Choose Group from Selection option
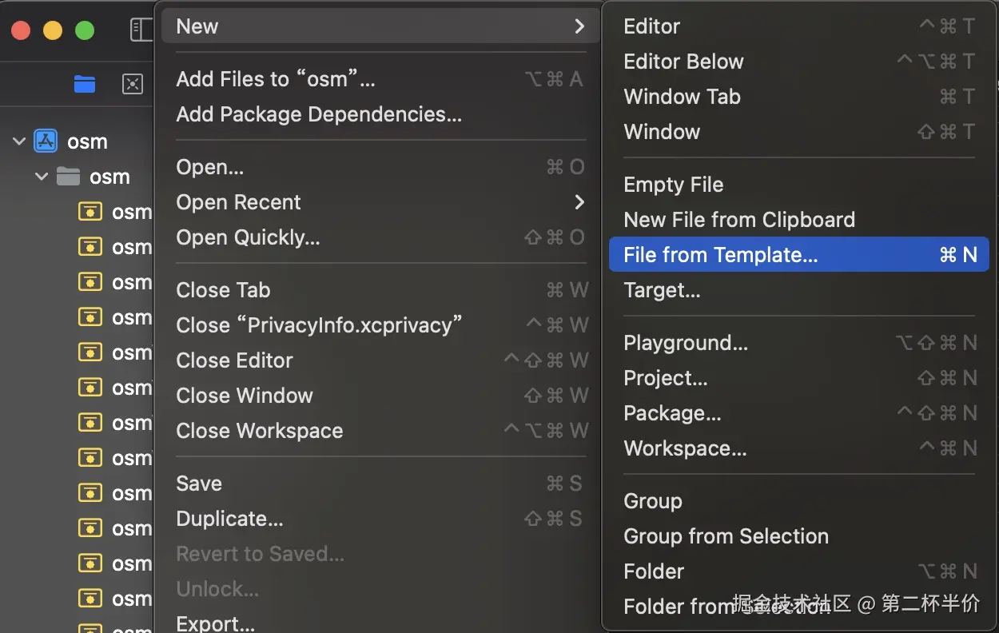Viewport: 999px width, 633px height. (726, 536)
